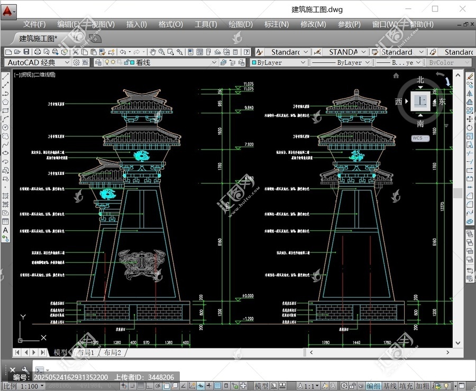Select the Table tool in draw toolbar
Image resolution: width=476 pixels, height=391 pixels.
tap(5, 222)
